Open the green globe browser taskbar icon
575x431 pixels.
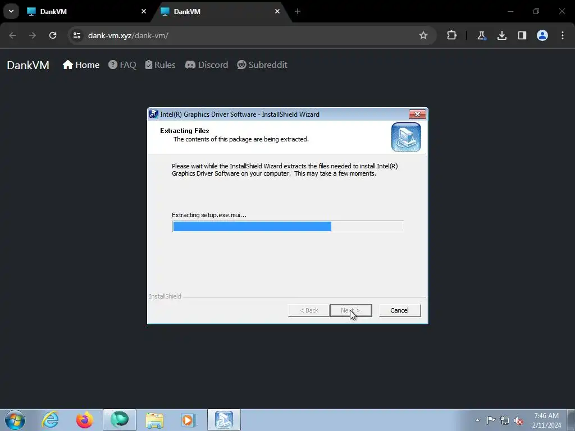click(x=120, y=420)
